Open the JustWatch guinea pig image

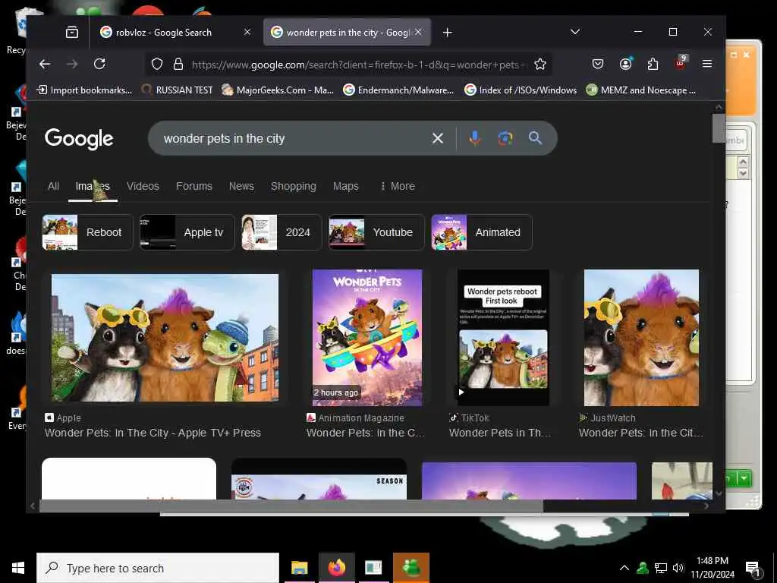point(641,338)
